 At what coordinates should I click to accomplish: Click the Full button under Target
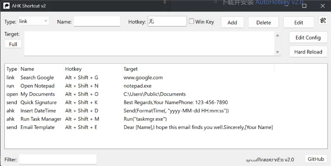(x=13, y=44)
